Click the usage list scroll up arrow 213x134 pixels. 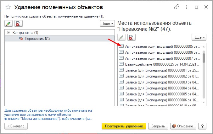coord(204,47)
